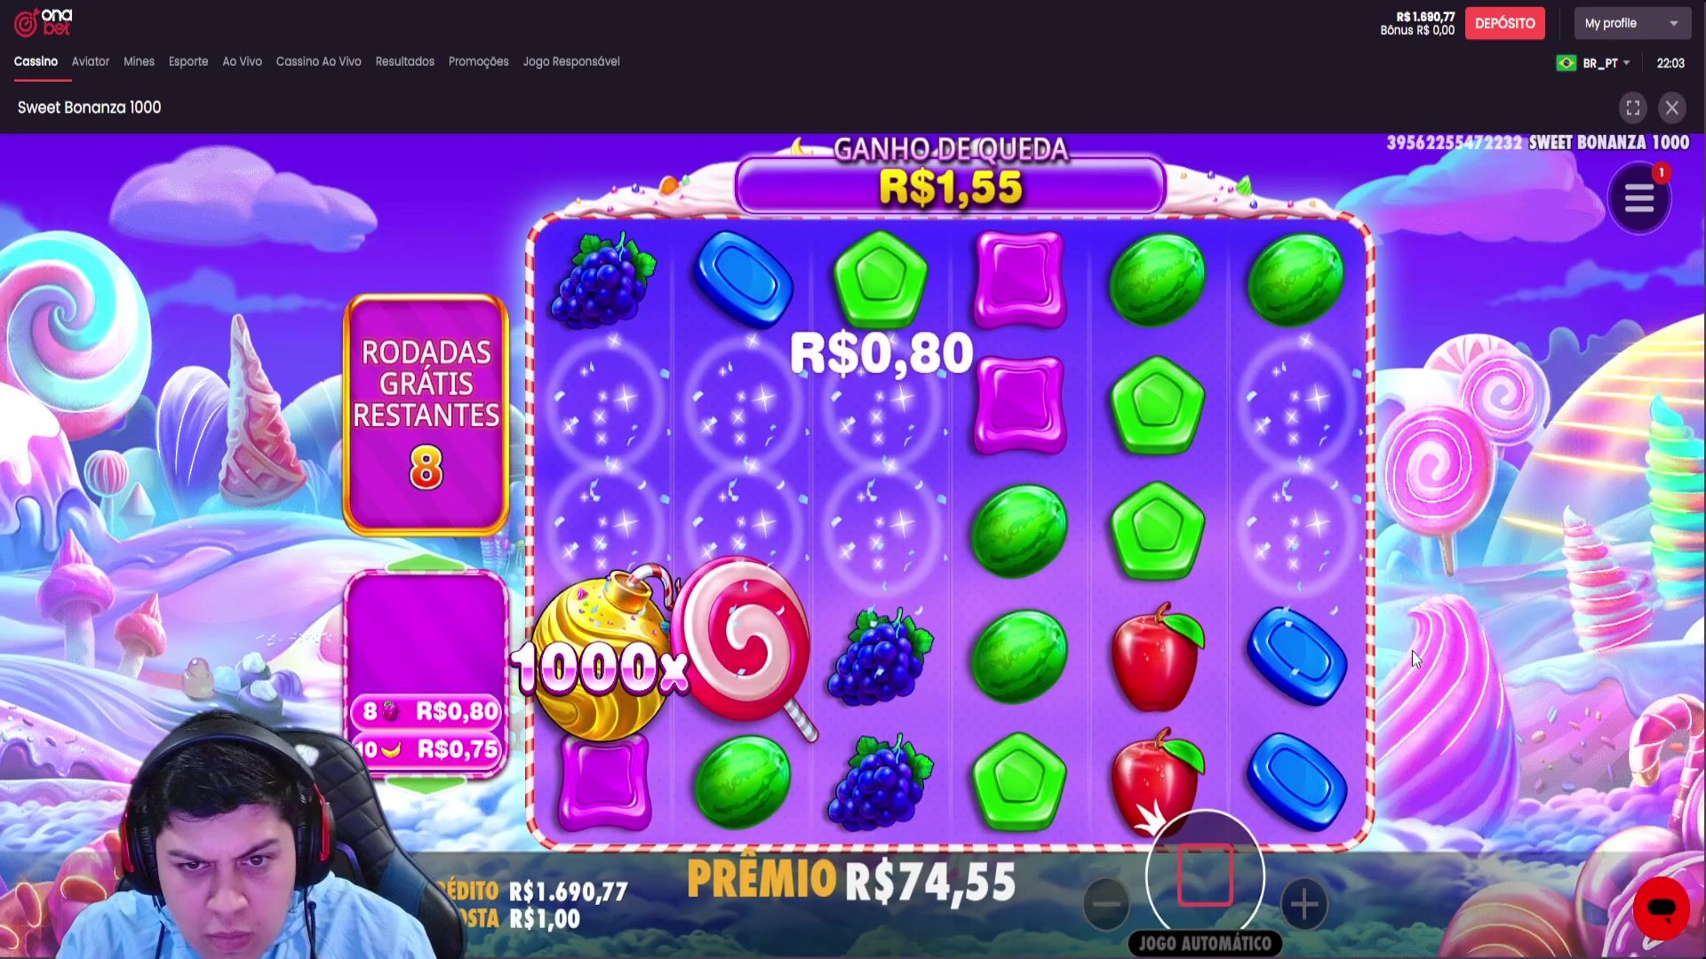Stop the spin with the red square
This screenshot has height=959, width=1706.
click(x=1205, y=875)
